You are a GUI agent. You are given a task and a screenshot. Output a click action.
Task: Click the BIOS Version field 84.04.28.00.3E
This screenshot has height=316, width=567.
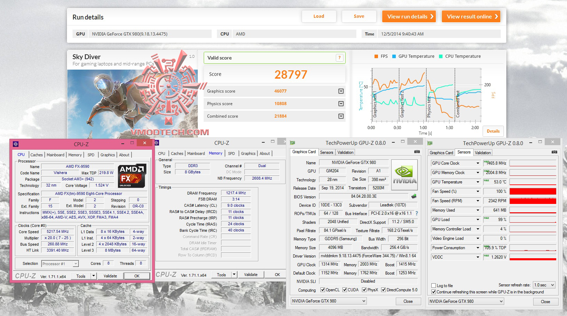coord(364,196)
